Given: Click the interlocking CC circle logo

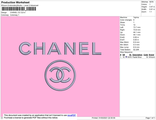Looking at the screenshot, I should 60,75.
